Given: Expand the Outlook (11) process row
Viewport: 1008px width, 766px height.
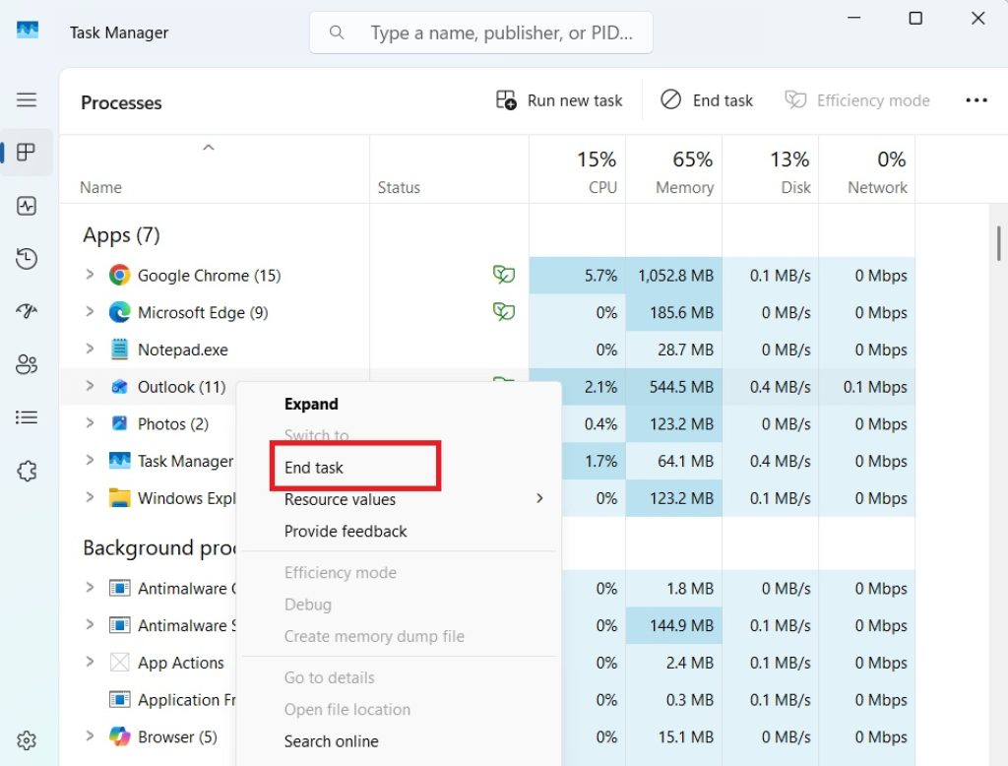Looking at the screenshot, I should pyautogui.click(x=90, y=386).
